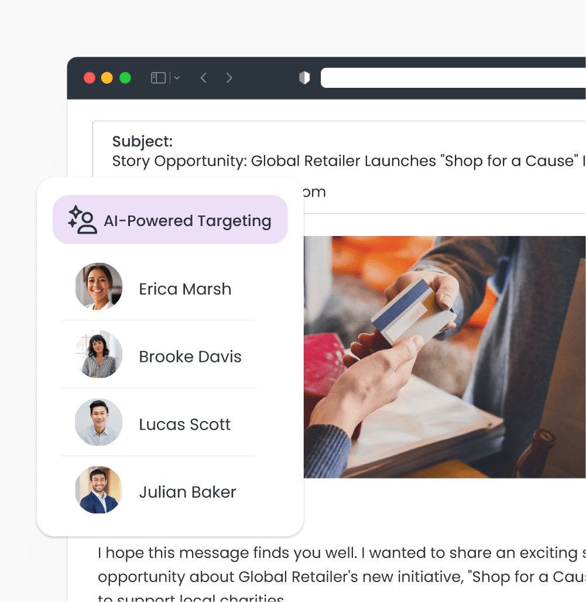Screen dimensions: 586x602
Task: Open the sidebar dropdown chevron
Action: pyautogui.click(x=177, y=78)
